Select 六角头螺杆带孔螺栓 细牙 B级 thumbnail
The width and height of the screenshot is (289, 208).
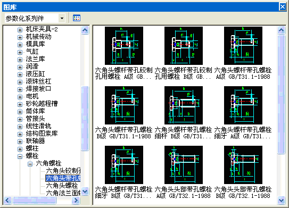click(124, 165)
